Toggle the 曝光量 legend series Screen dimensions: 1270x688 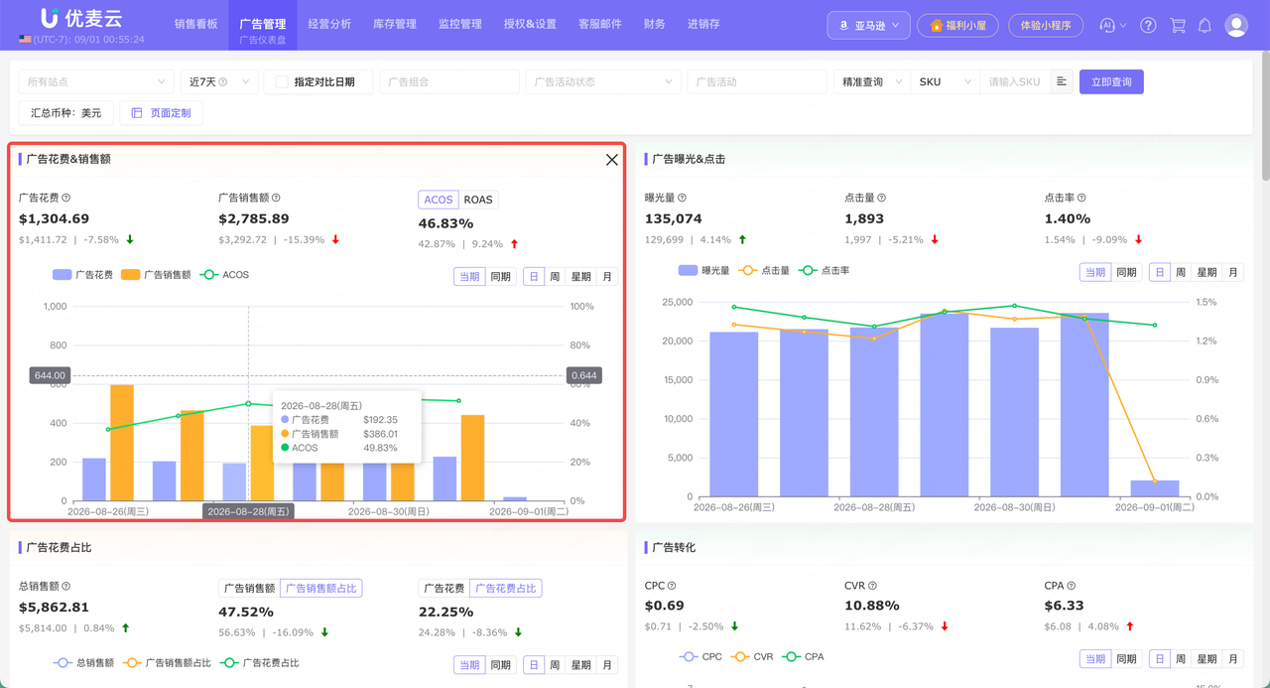tap(703, 270)
